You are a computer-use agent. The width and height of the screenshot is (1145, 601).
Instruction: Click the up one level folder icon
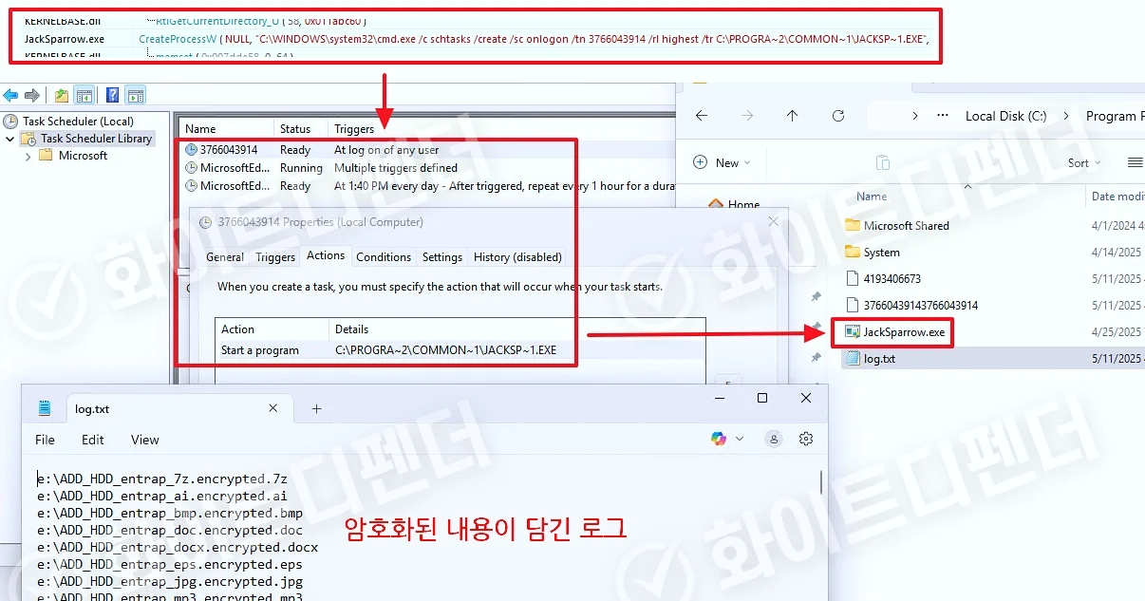tap(62, 95)
